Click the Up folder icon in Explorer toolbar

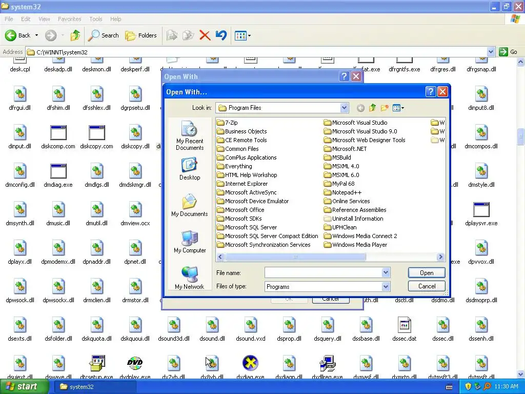[75, 35]
